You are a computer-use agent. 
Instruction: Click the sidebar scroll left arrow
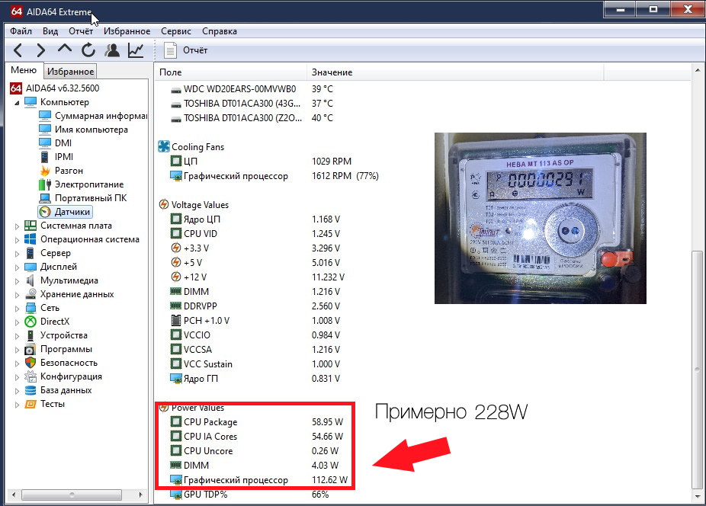pyautogui.click(x=14, y=495)
